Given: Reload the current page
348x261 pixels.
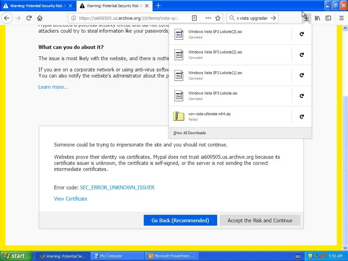Looking at the screenshot, I should [29, 18].
